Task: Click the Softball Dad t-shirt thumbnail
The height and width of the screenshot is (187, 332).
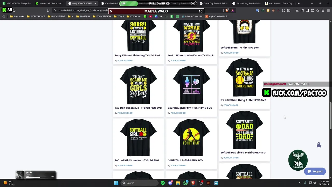Action: tap(244, 130)
